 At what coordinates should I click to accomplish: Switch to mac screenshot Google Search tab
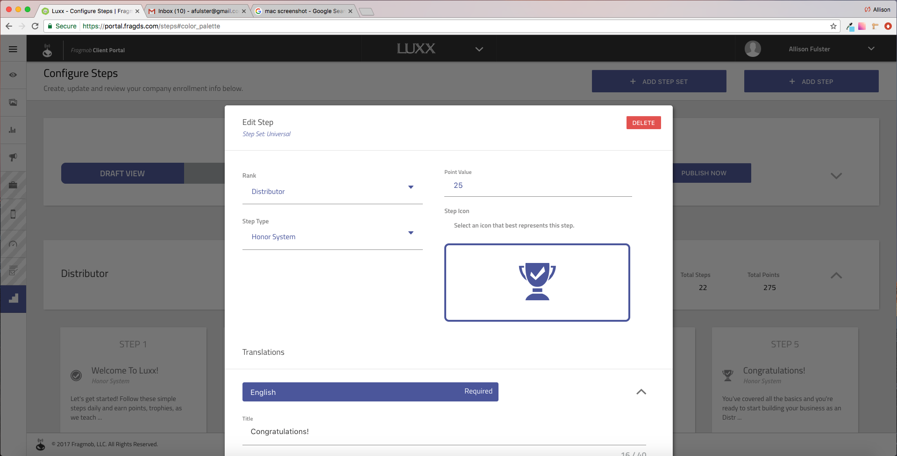tap(305, 11)
